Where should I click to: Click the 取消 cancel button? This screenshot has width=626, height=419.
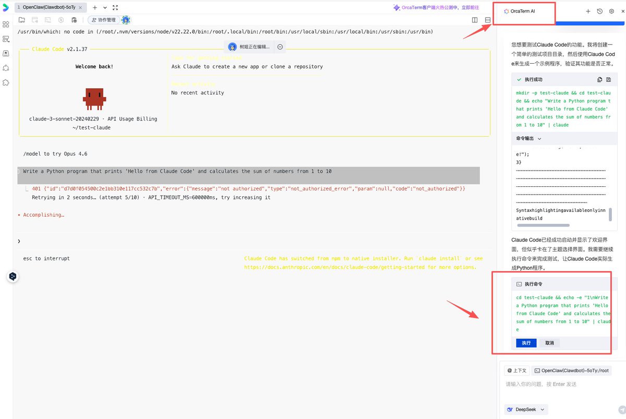point(549,343)
